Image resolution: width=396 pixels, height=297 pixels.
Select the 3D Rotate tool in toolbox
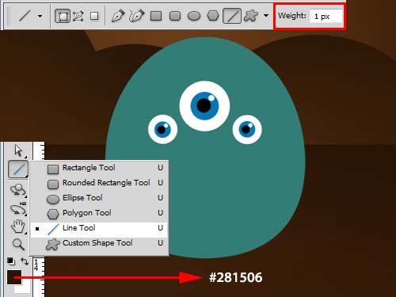pyautogui.click(x=18, y=190)
